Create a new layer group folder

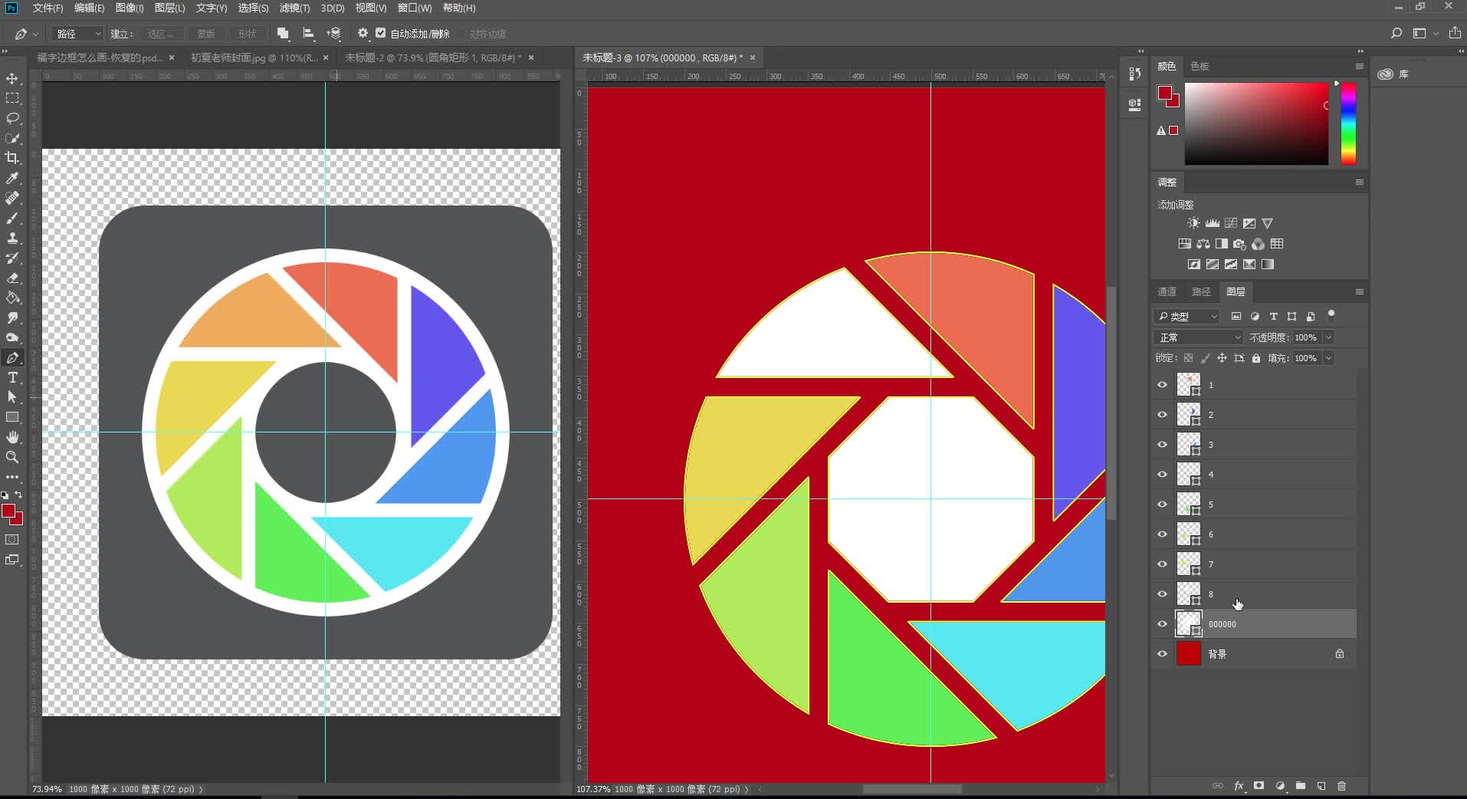point(1301,786)
